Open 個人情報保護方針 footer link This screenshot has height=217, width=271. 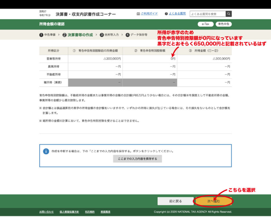(x=69, y=212)
